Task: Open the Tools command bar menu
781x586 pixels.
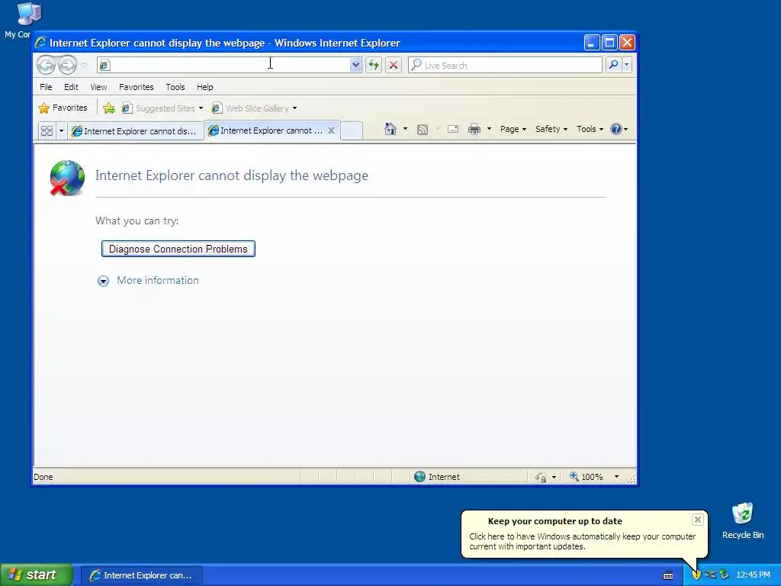Action: (x=590, y=129)
